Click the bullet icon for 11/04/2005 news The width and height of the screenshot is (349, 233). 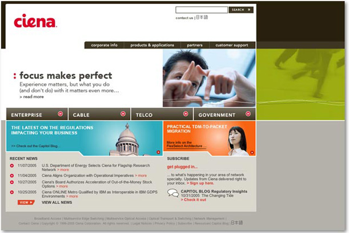point(12,175)
